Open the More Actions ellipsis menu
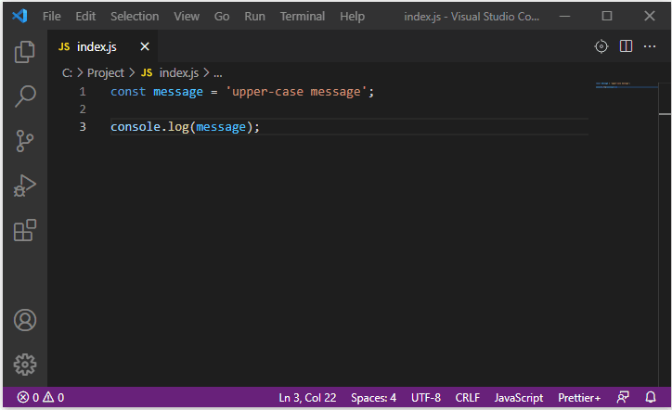Screen dimensions: 672x410 [650, 46]
